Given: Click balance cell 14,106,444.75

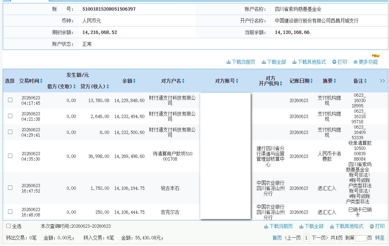Looking at the screenshot, I should (x=129, y=212).
